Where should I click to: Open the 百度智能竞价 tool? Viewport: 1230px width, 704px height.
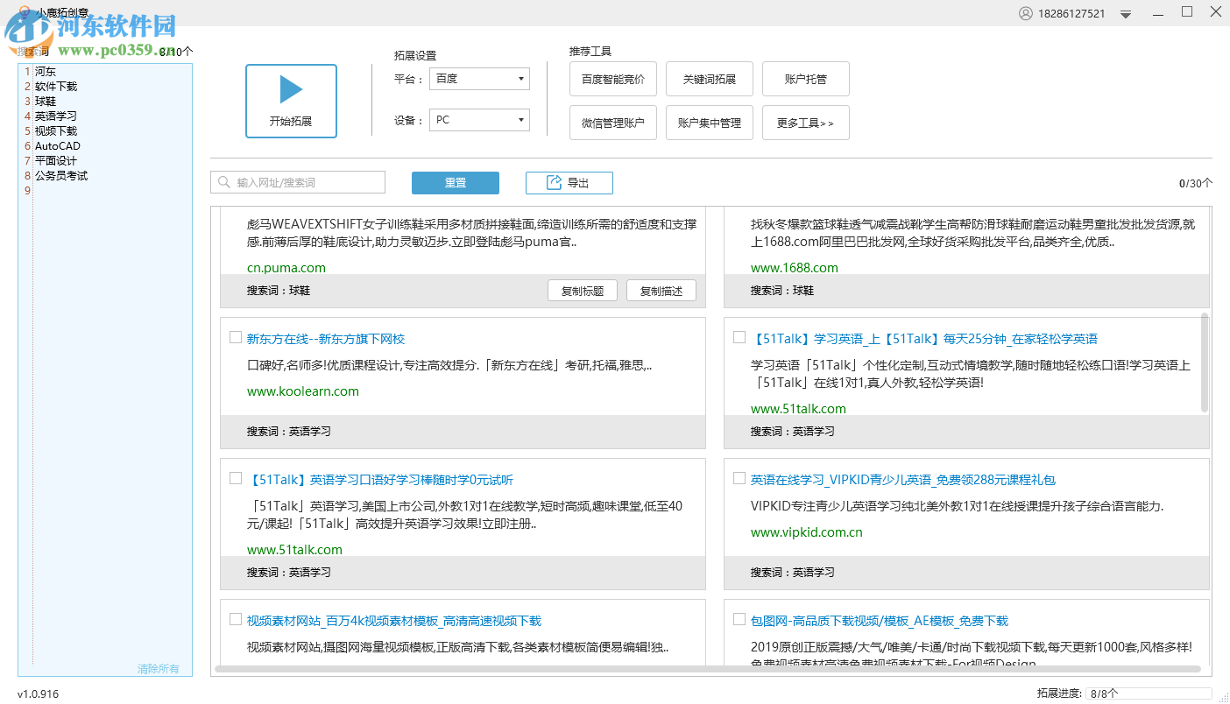612,78
